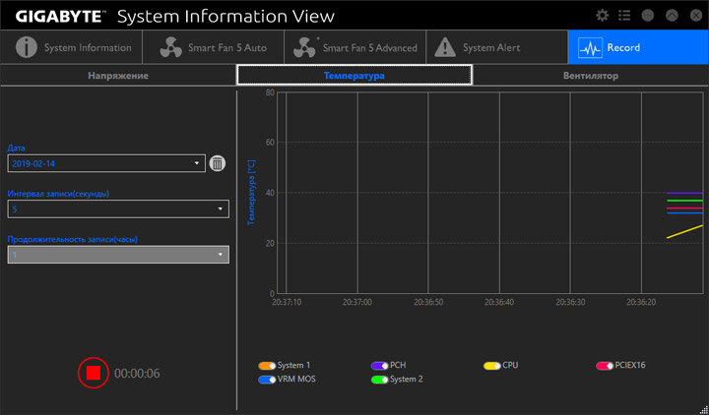Minimize to tray using round dash button

coord(648,16)
